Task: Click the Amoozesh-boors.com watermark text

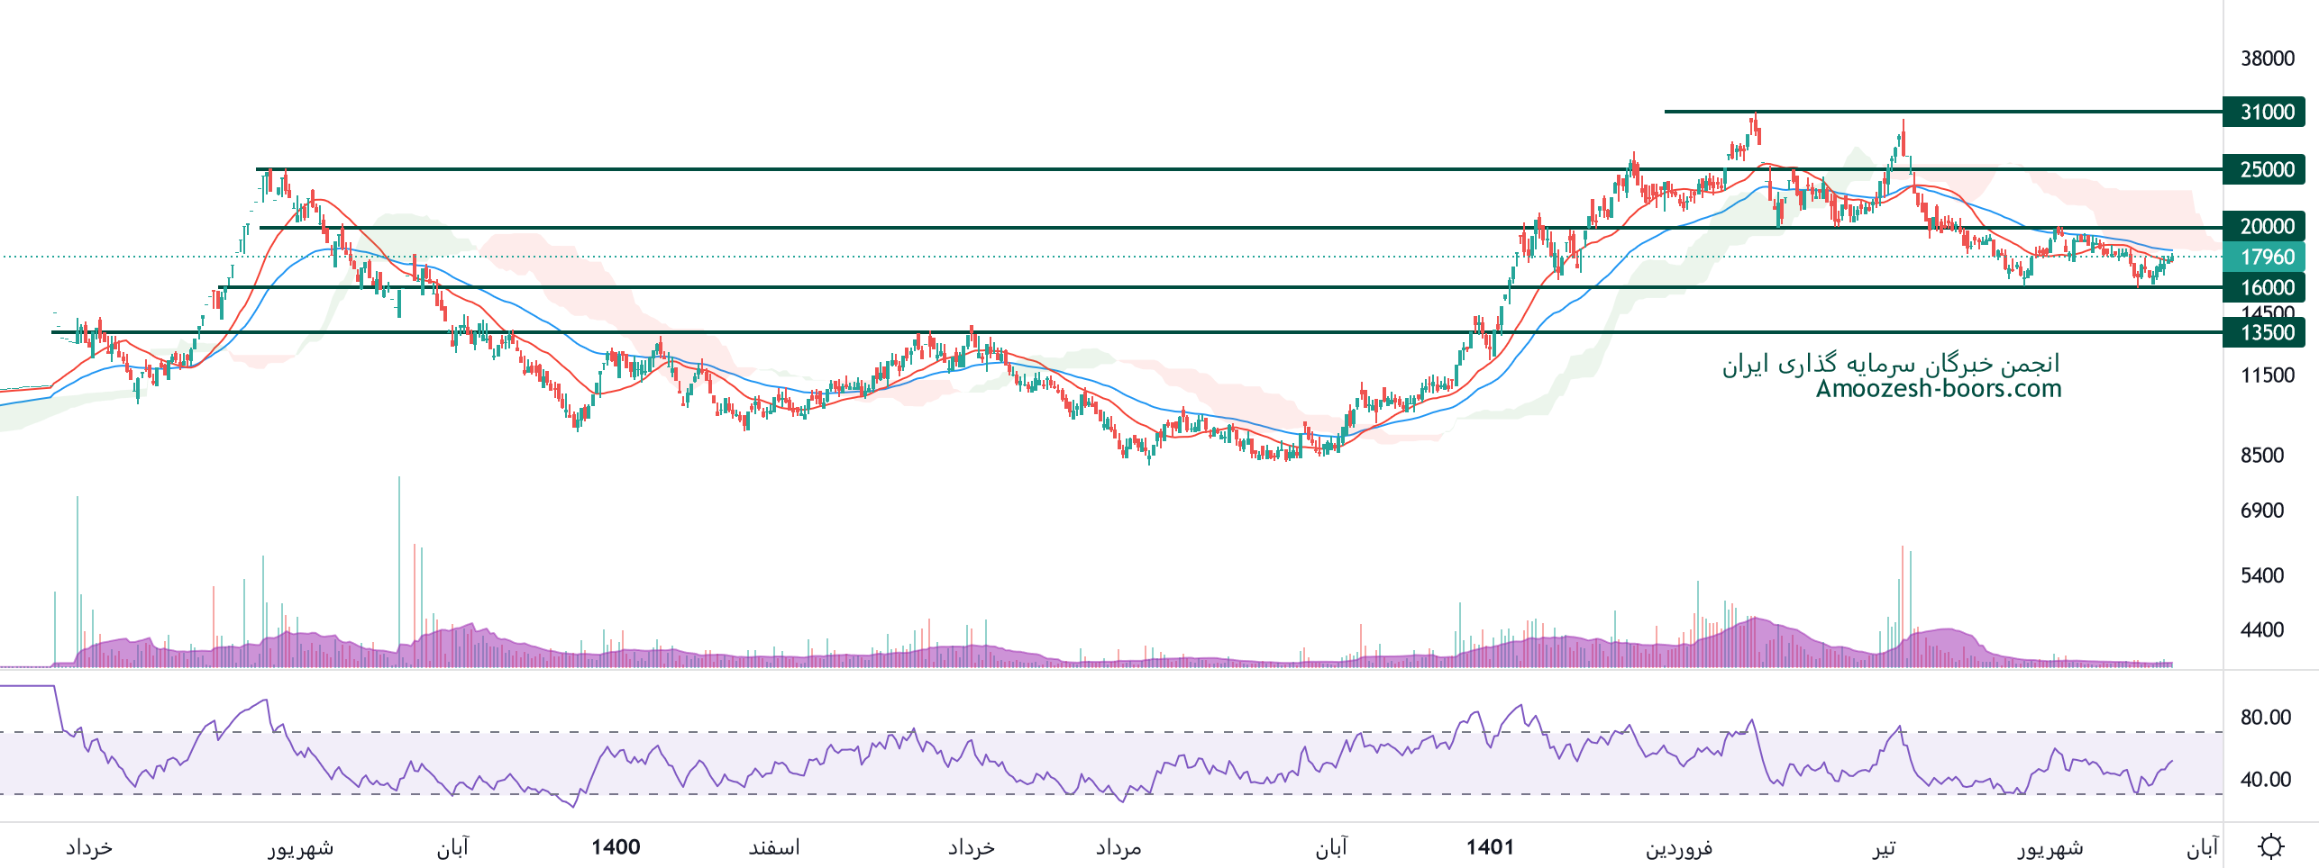Action: tap(1938, 389)
